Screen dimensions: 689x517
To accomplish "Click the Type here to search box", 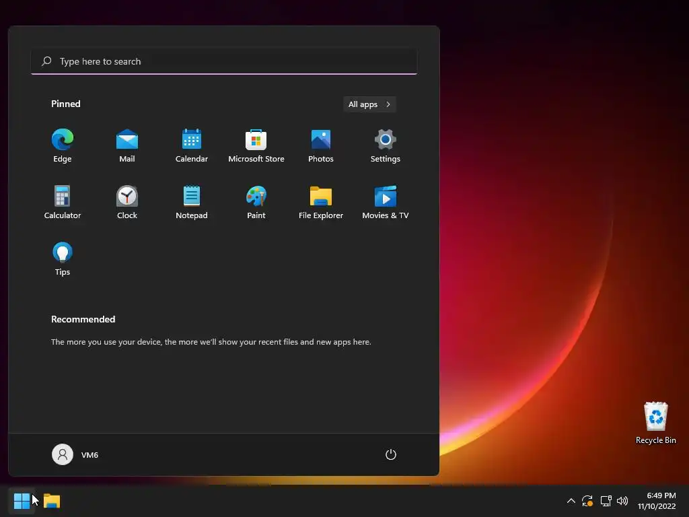I will pos(224,61).
